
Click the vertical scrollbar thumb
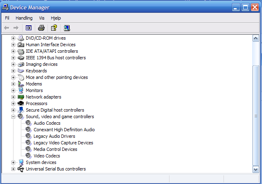[x=255, y=116]
